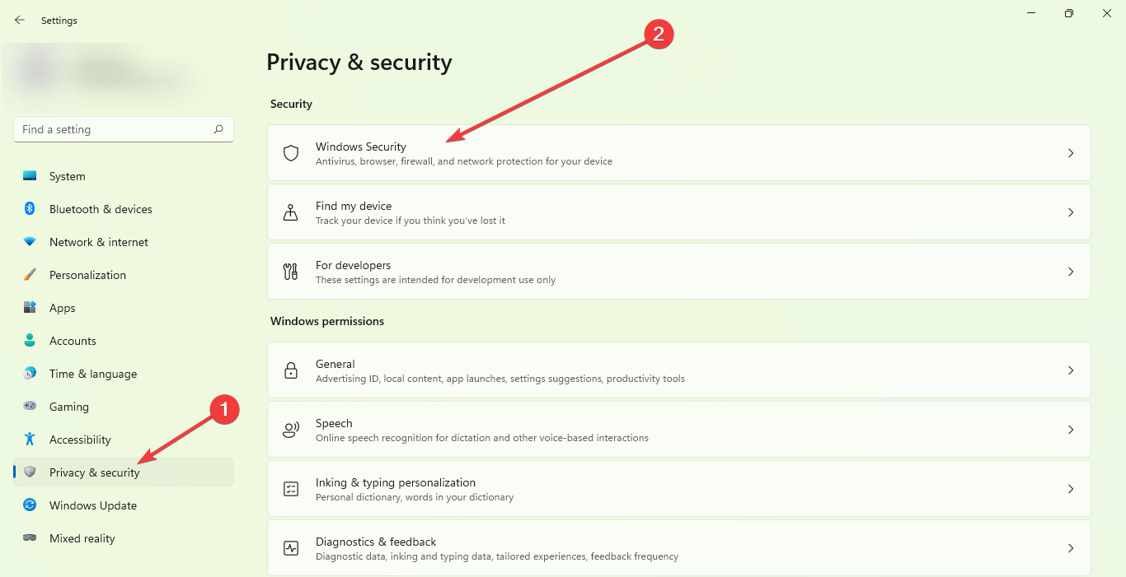The height and width of the screenshot is (577, 1126).
Task: Click the Windows Security shield icon
Action: [x=290, y=153]
